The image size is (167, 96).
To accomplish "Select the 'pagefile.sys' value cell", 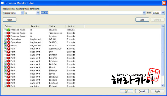I will click(55, 49).
